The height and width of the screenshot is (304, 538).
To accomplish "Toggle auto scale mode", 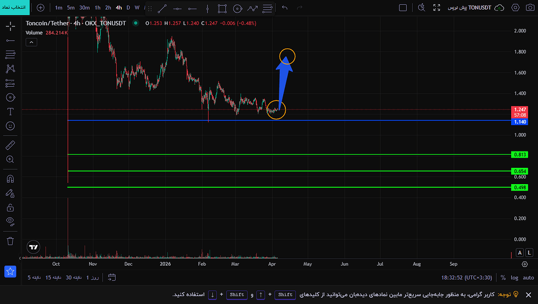I will 529,278.
